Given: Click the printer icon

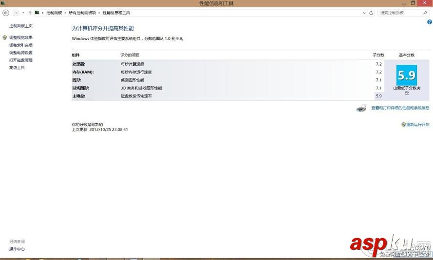Looking at the screenshot, I should 361,108.
